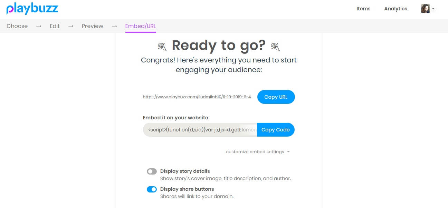This screenshot has height=208, width=448.
Task: Click the arrow after Edit step
Action: coord(71,26)
